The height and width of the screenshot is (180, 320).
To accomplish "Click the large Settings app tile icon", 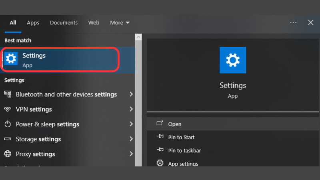I will tap(233, 60).
